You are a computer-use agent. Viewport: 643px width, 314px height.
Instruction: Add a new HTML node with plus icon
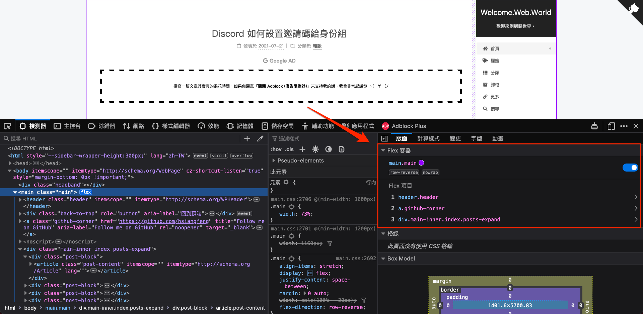click(247, 138)
